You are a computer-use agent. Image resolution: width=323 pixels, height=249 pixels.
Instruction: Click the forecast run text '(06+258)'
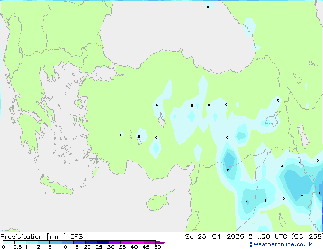(x=307, y=237)
